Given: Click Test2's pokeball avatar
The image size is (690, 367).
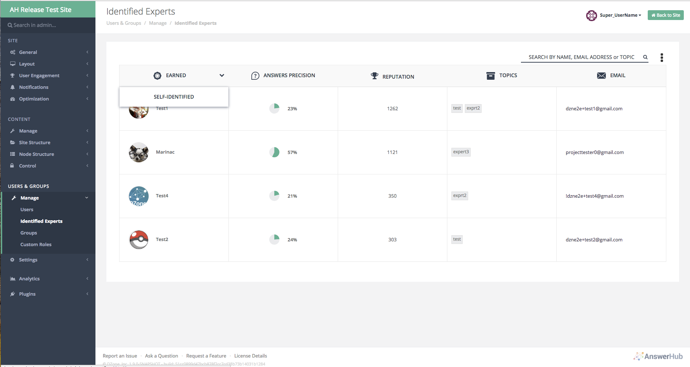Looking at the screenshot, I should (139, 240).
